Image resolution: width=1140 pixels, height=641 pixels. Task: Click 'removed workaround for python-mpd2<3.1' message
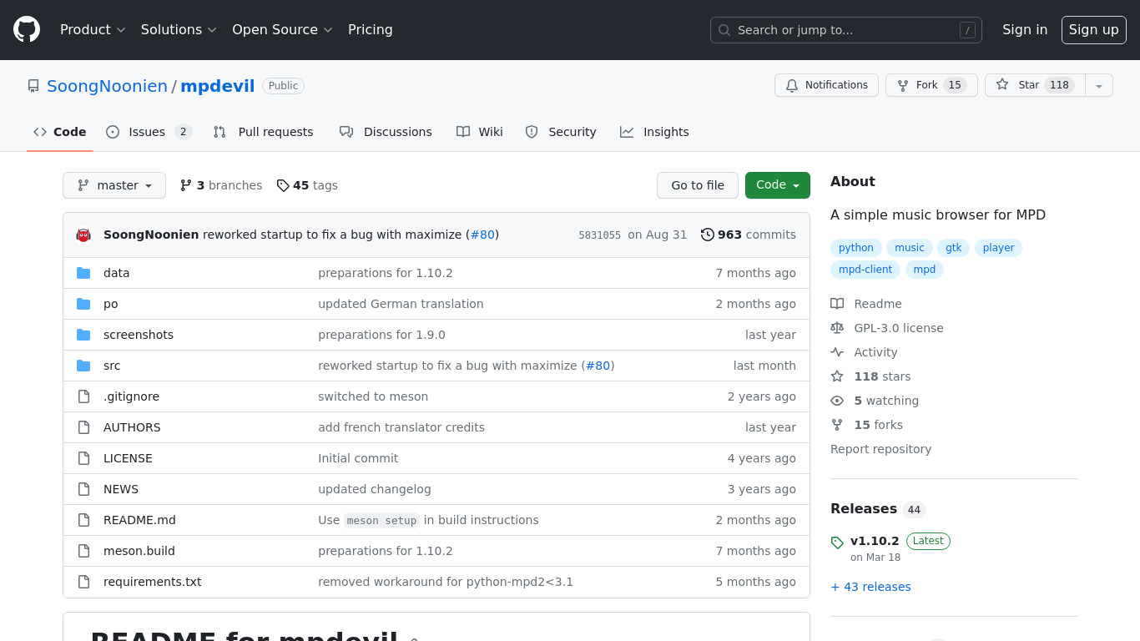tap(446, 582)
